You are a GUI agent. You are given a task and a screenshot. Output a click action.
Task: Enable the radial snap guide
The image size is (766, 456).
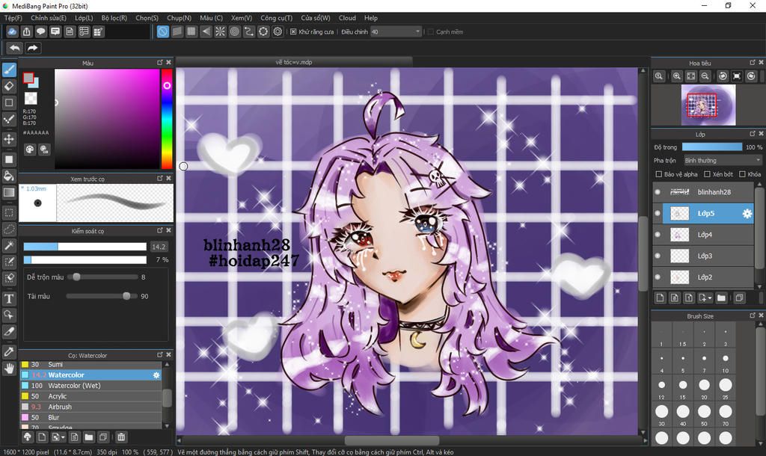coord(221,31)
